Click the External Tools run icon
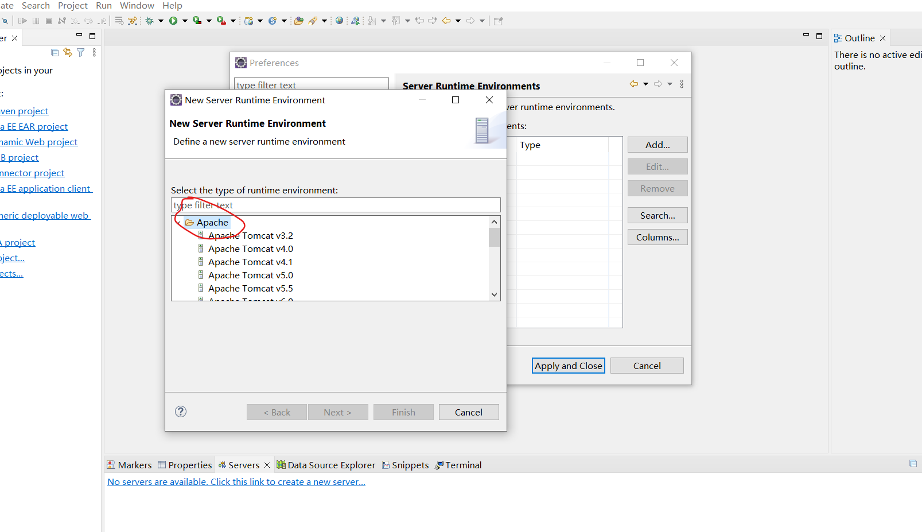Screen dimensions: 922x532 [x=221, y=21]
